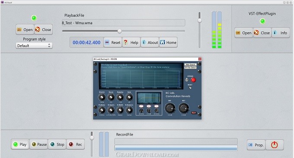Start recording with the Rec button
Image resolution: width=294 pixels, height=158 pixels.
pyautogui.click(x=76, y=144)
